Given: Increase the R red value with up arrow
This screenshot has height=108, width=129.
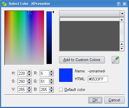Looking at the screenshot, I should pyautogui.click(x=51, y=72).
